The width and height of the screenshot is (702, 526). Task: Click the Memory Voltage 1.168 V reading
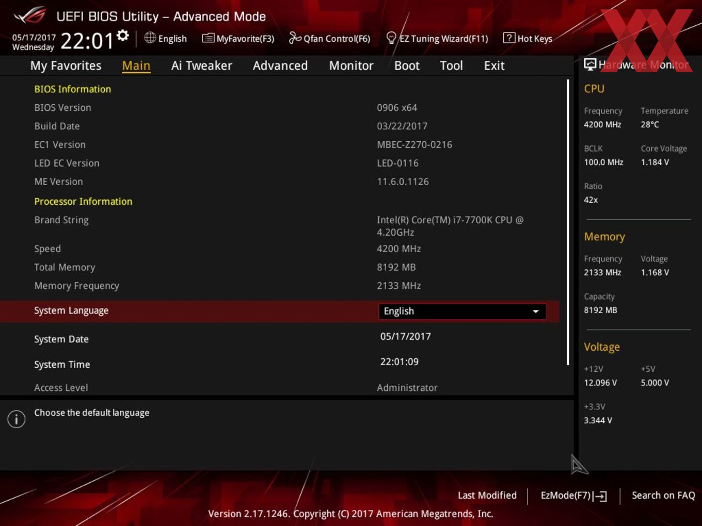[x=655, y=272]
